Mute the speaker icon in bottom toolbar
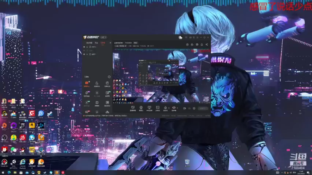This screenshot has width=312, height=175. pyautogui.click(x=174, y=108)
